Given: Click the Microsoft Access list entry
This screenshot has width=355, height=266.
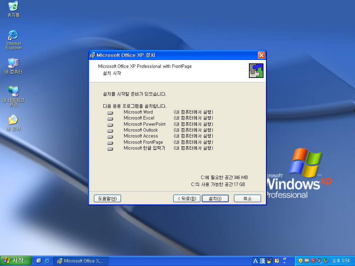Looking at the screenshot, I should pos(141,136).
